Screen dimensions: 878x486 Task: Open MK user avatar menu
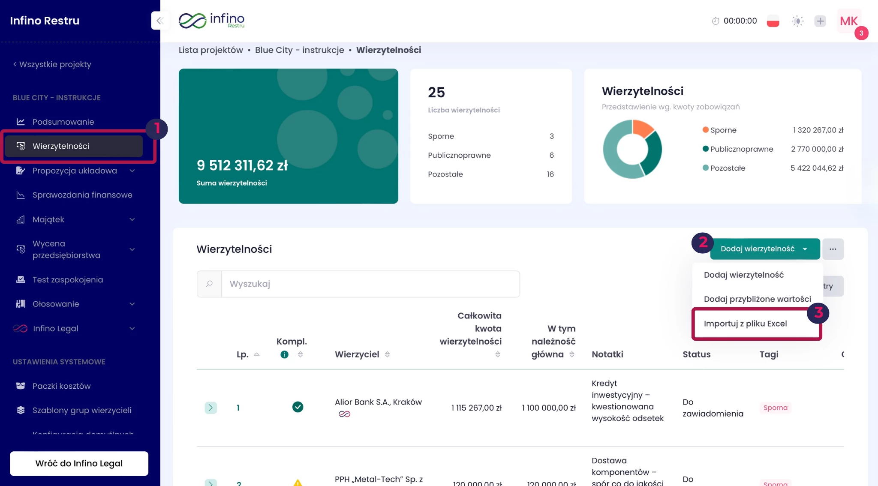[x=848, y=21]
